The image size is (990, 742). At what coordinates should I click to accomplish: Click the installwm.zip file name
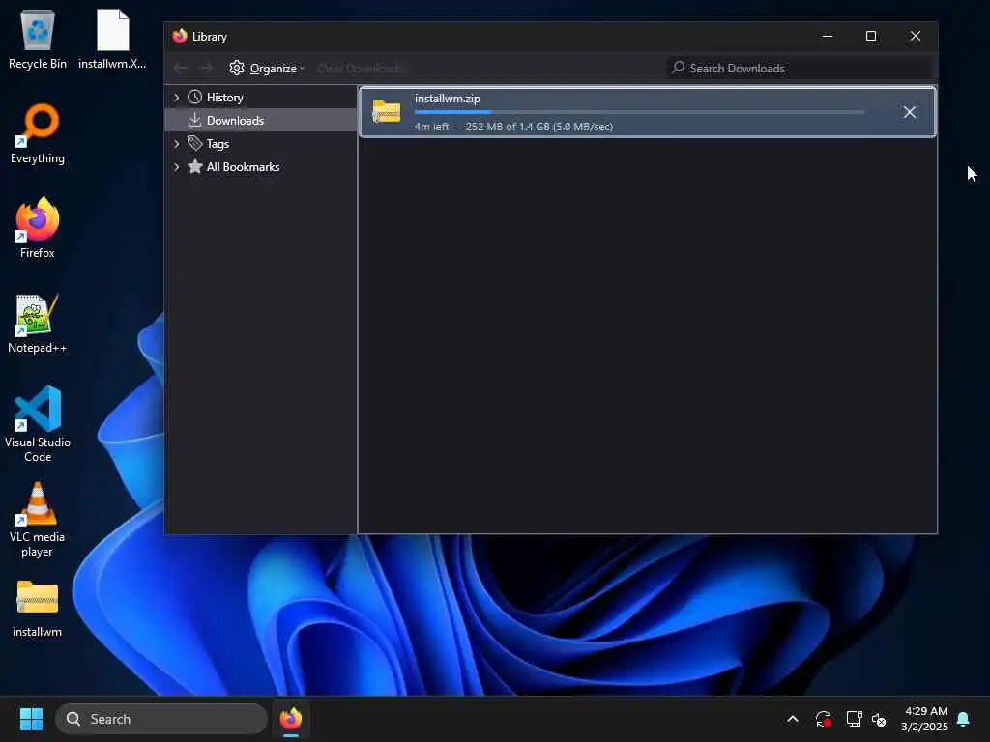447,99
